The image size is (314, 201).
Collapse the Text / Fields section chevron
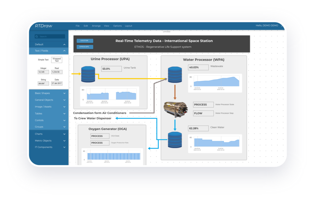click(x=64, y=51)
